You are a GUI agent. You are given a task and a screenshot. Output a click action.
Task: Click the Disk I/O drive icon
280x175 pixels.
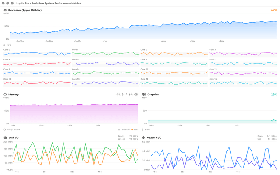(x=5, y=137)
